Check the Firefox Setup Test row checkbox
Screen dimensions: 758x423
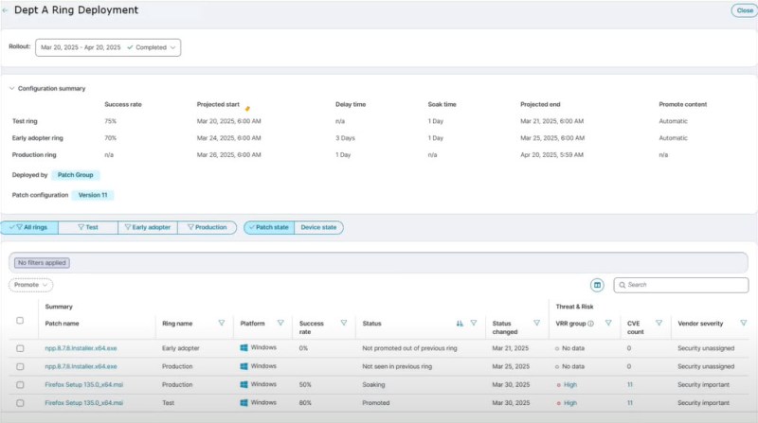click(x=20, y=403)
